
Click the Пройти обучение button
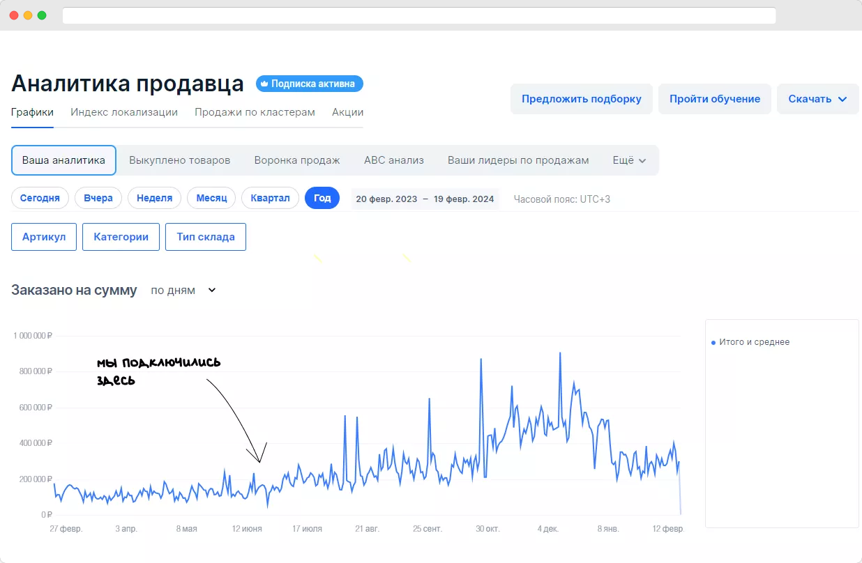pos(715,99)
